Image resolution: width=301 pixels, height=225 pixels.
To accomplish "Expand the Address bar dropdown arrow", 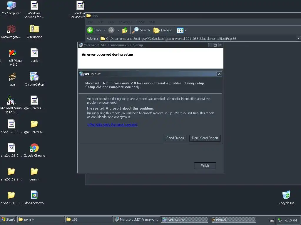I will (x=299, y=38).
